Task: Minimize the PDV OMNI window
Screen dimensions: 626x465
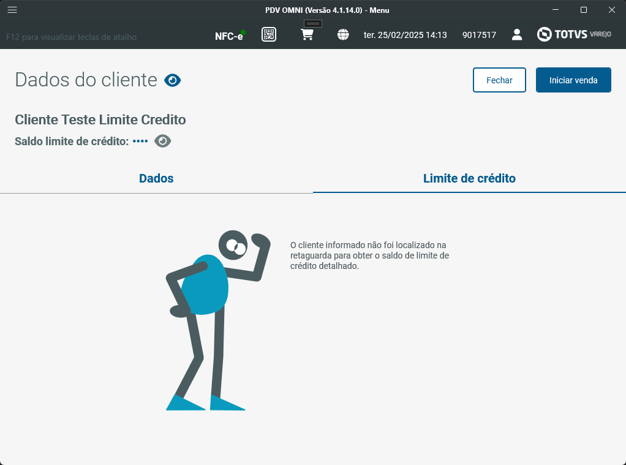Action: (x=556, y=10)
